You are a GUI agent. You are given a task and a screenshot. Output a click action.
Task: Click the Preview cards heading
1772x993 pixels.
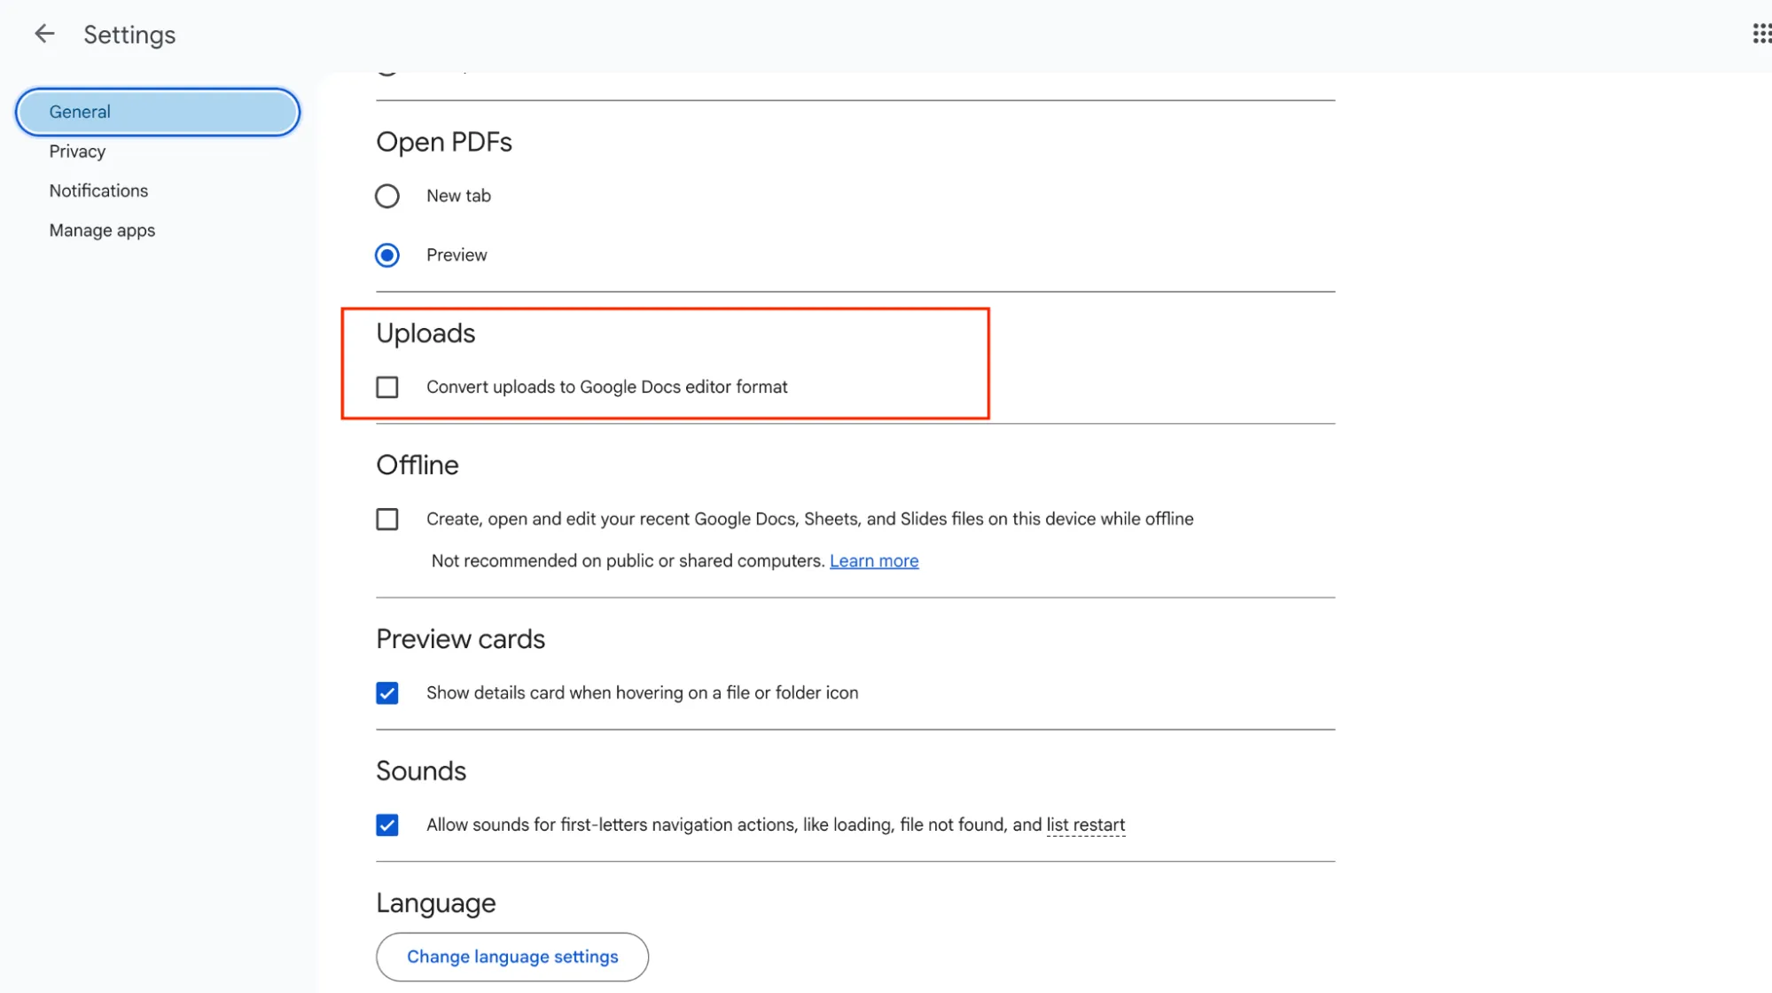tap(460, 638)
